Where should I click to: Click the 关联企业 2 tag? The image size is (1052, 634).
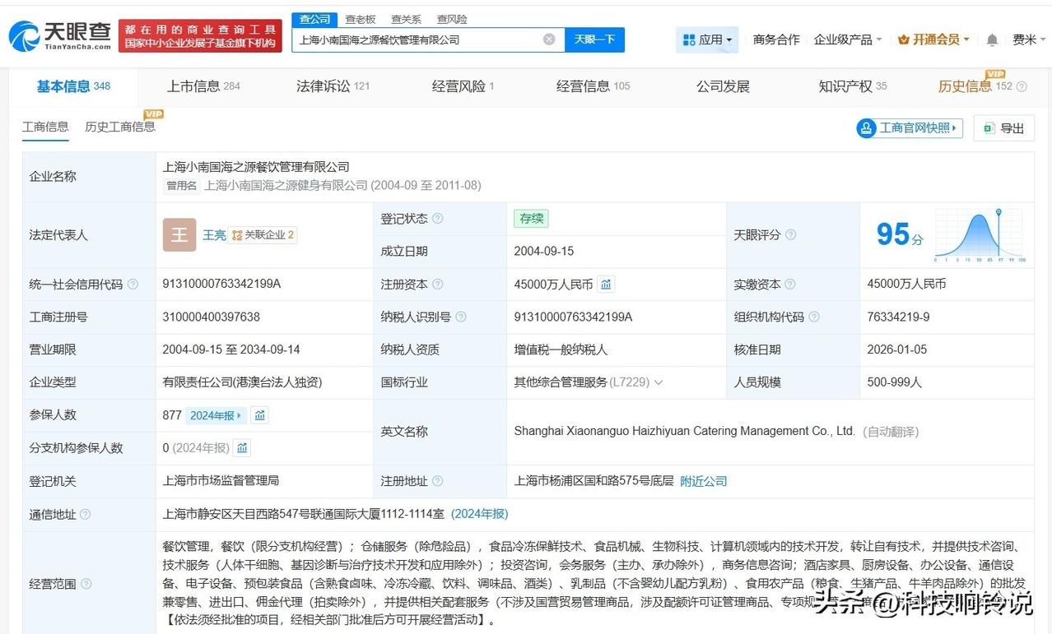click(x=263, y=235)
